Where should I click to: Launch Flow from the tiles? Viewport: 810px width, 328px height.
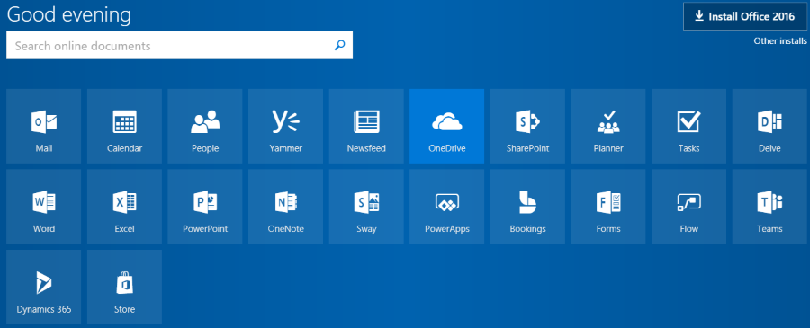point(688,207)
